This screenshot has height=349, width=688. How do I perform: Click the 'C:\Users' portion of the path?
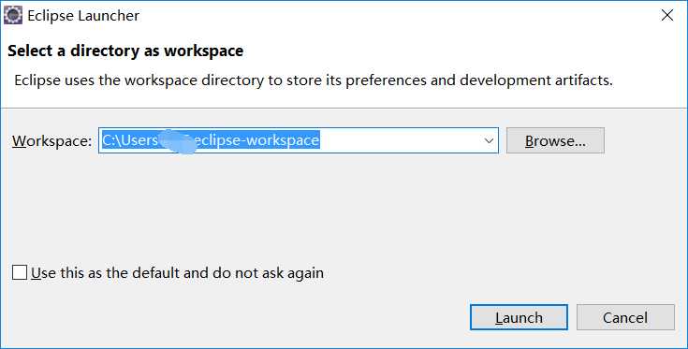coord(130,140)
